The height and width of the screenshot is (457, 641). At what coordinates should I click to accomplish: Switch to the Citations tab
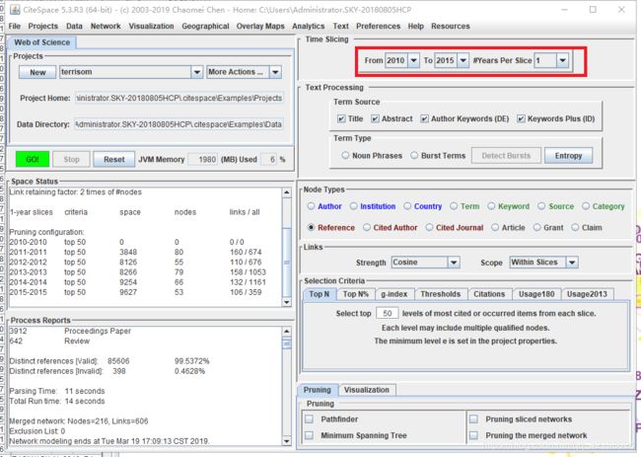tap(489, 294)
